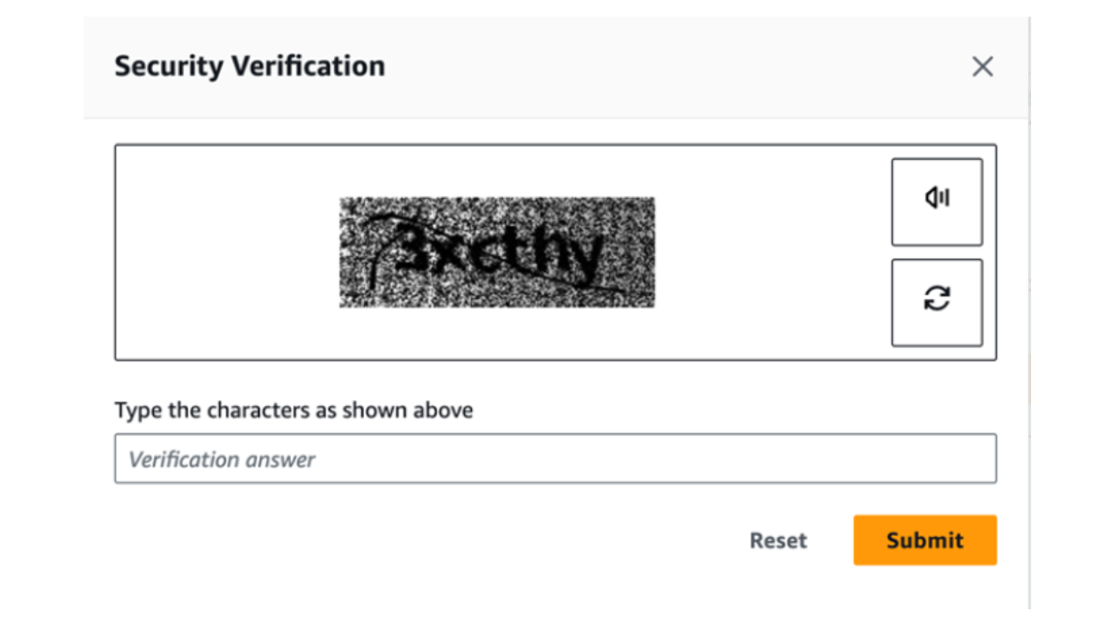The width and height of the screenshot is (1114, 625).
Task: Close the Security Verification dialog
Action: [982, 66]
